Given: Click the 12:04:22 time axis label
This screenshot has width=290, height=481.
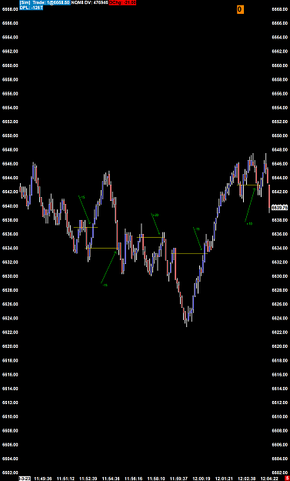Looking at the screenshot, I should (x=269, y=479).
